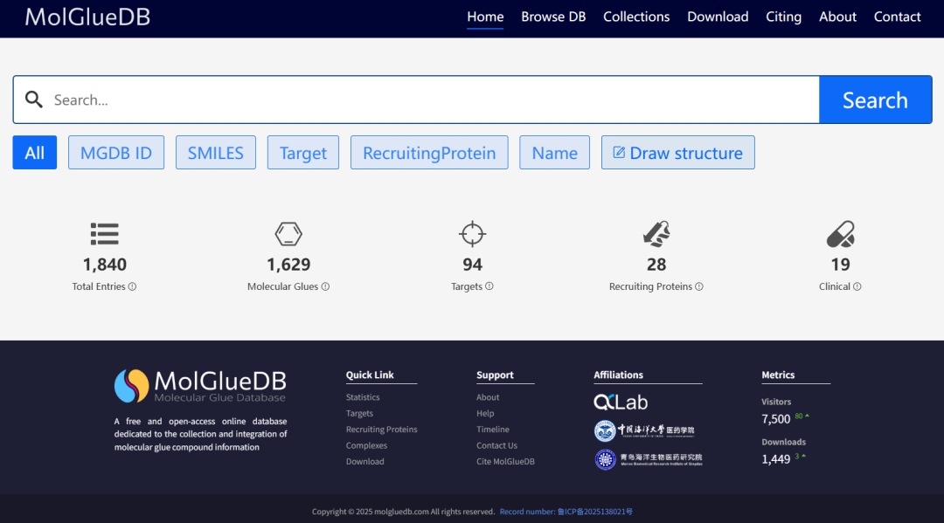Click the Qingdao Marine Biomedical Institute logo
This screenshot has height=523, width=944.
[x=649, y=459]
